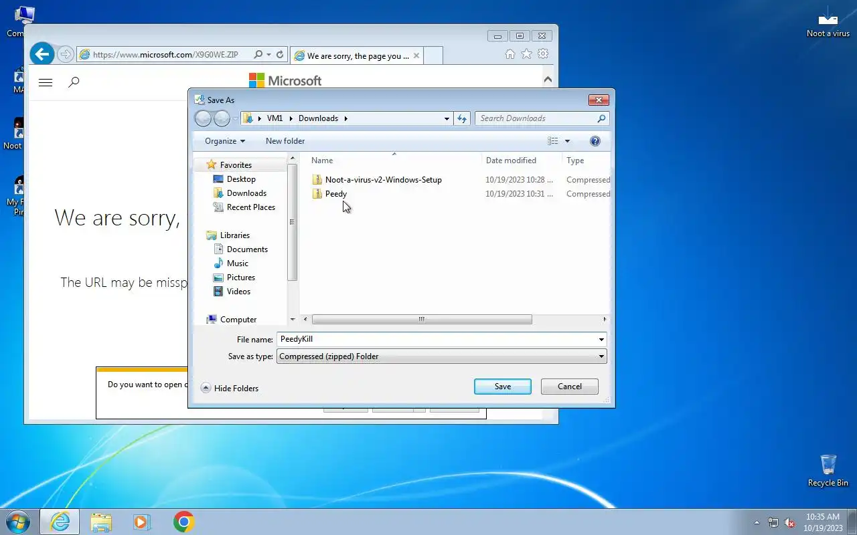Click the New folder button

tap(285, 141)
